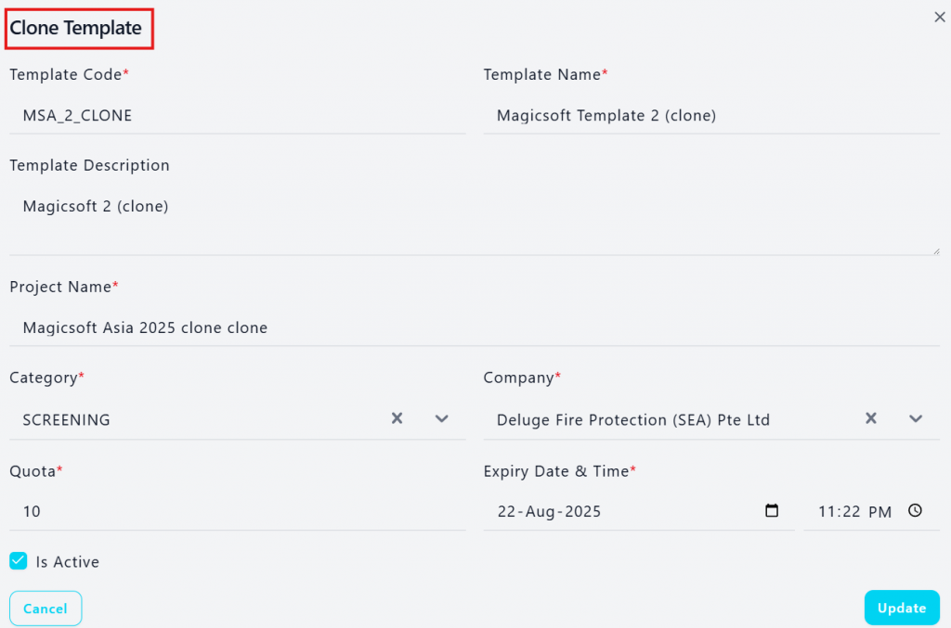Screen dimensions: 951x628
Task: Open the clock time picker icon
Action: pos(915,510)
